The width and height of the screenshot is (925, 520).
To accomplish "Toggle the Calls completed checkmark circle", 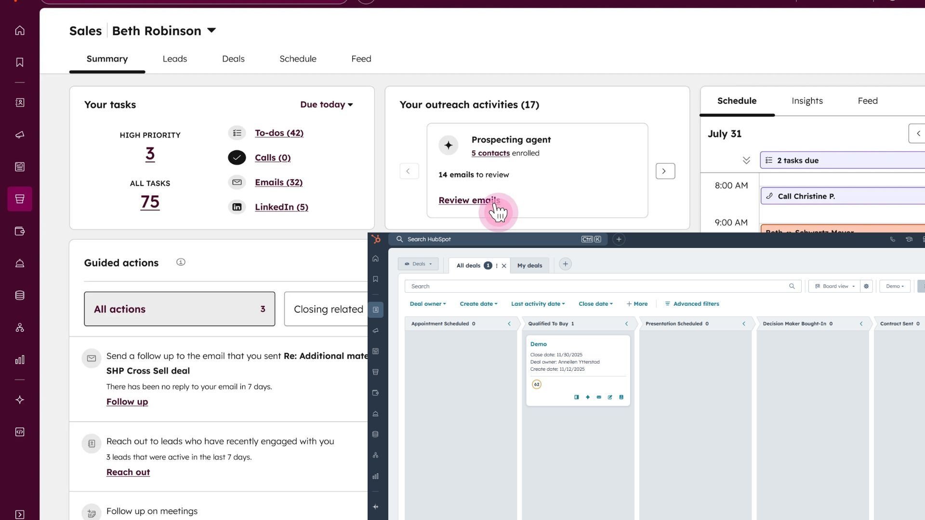I will 237,157.
